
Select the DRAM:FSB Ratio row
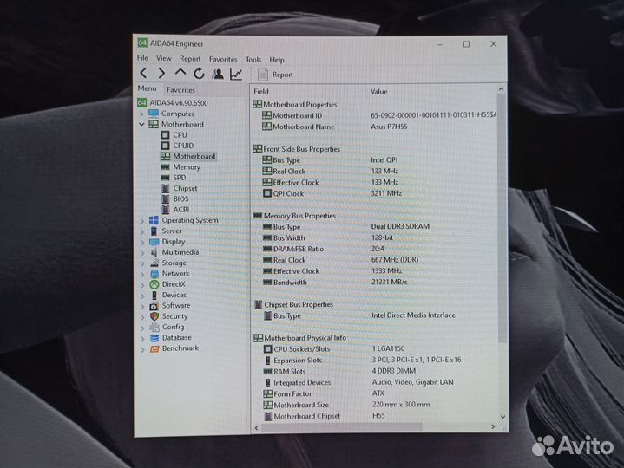374,249
